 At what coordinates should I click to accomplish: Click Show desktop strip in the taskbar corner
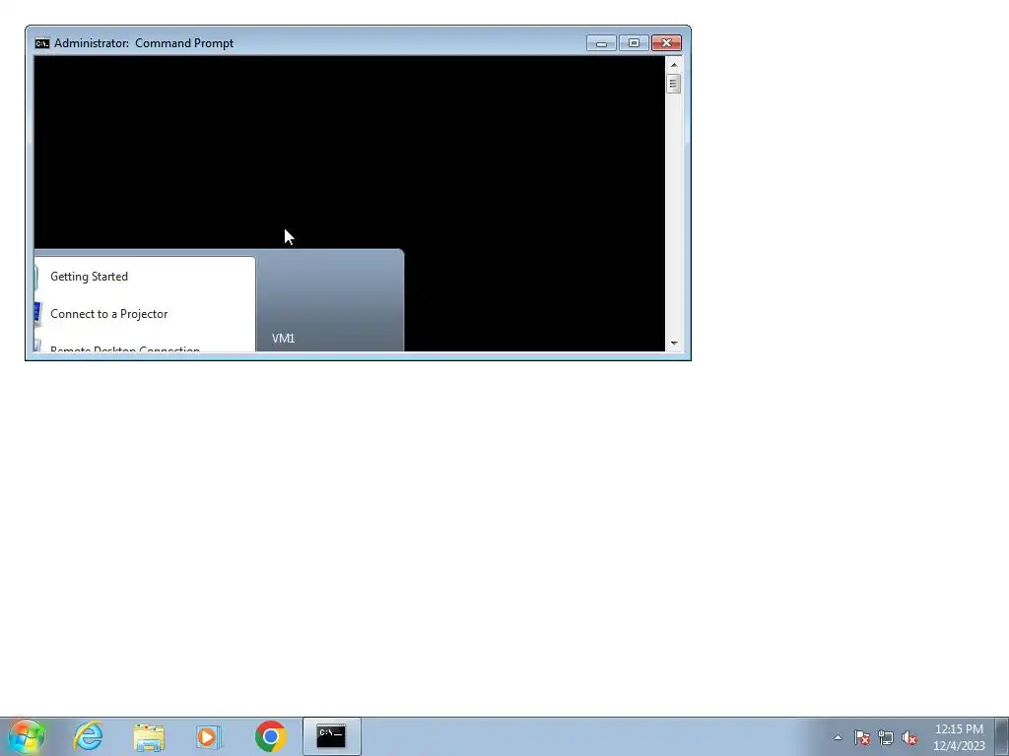coord(1001,736)
